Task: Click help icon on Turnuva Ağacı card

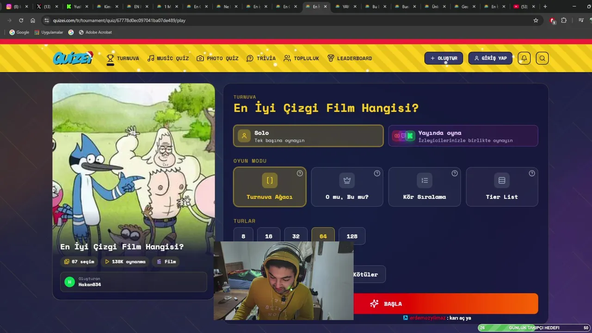Action: click(300, 173)
